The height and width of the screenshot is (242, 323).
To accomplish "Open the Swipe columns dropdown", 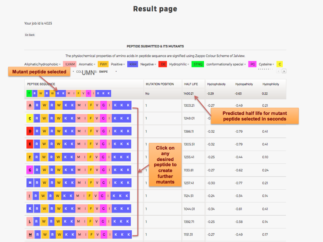I will coord(108,72).
